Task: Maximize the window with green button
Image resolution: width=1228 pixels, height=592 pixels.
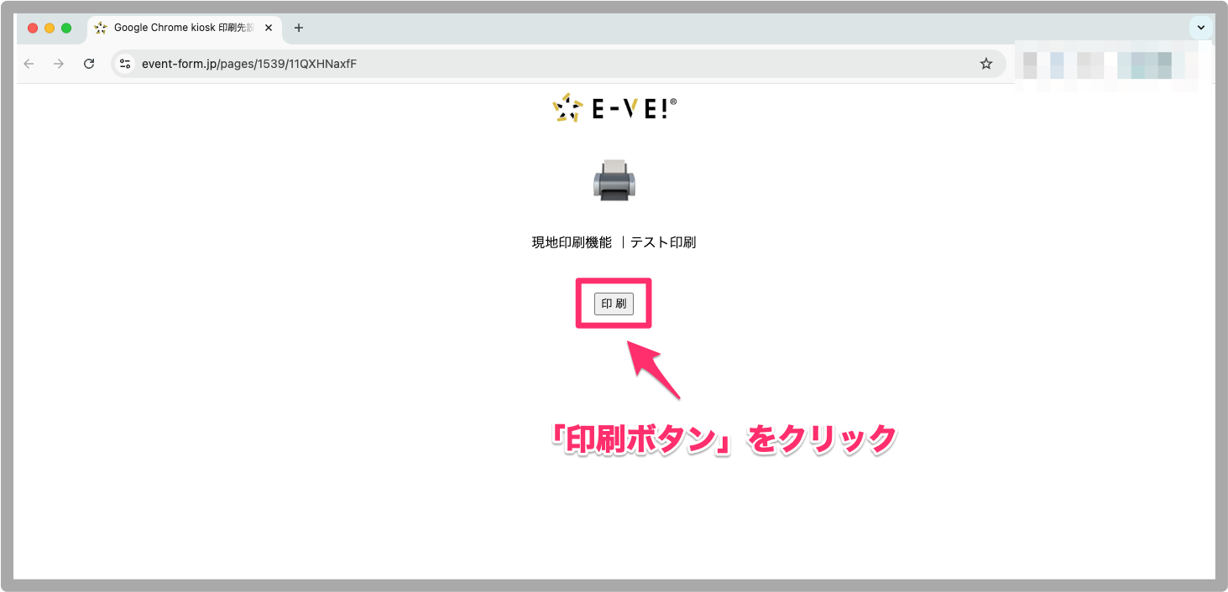Action: 66,28
